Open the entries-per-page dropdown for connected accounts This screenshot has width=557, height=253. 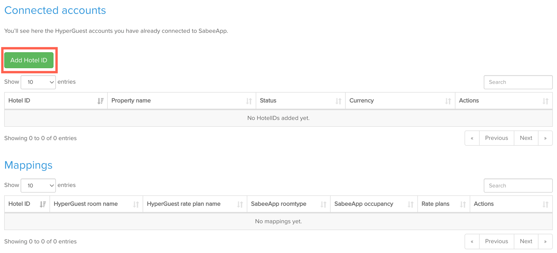tap(38, 82)
